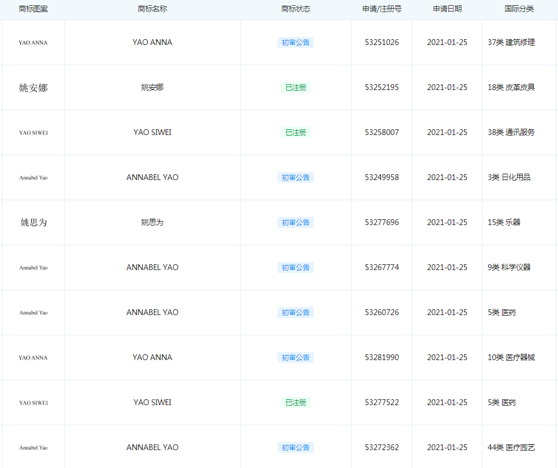Click 已注册 status tag for 53258007
The height and width of the screenshot is (468, 558).
coord(295,132)
